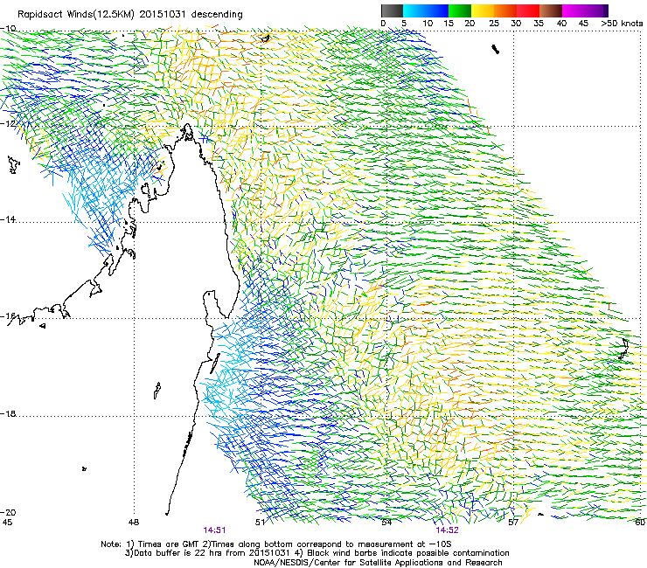The height and width of the screenshot is (568, 647).
Task: Click the Rapidsact Winds chart title
Action: tap(130, 14)
